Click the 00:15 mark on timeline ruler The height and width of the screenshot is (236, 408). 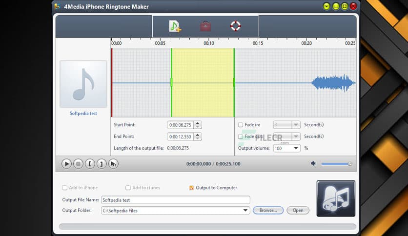click(258, 43)
